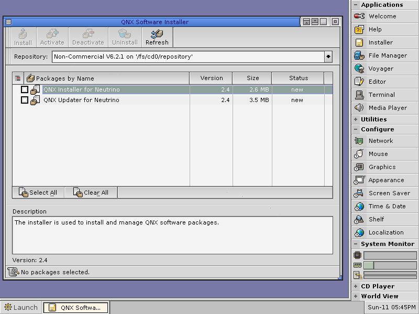Open Help from the shelf
Image resolution: width=419 pixels, height=314 pixels.
click(x=385, y=29)
